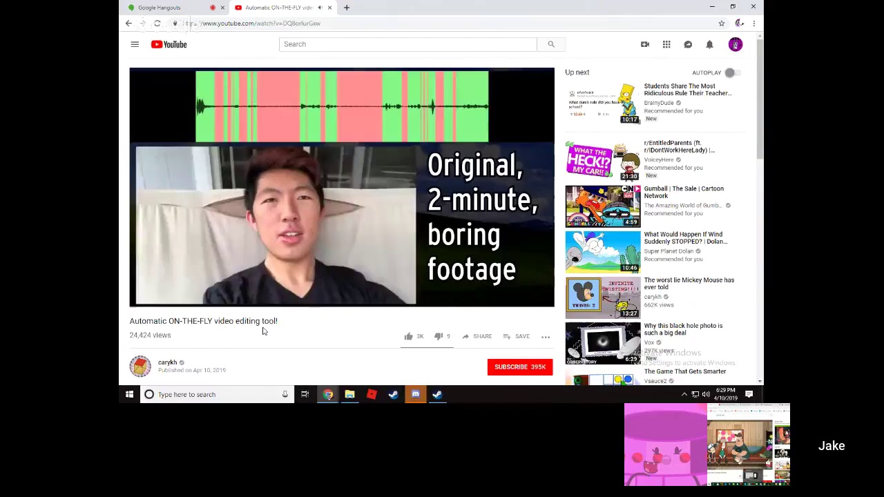Viewport: 884px width, 497px height.
Task: Open the notifications bell
Action: [709, 44]
